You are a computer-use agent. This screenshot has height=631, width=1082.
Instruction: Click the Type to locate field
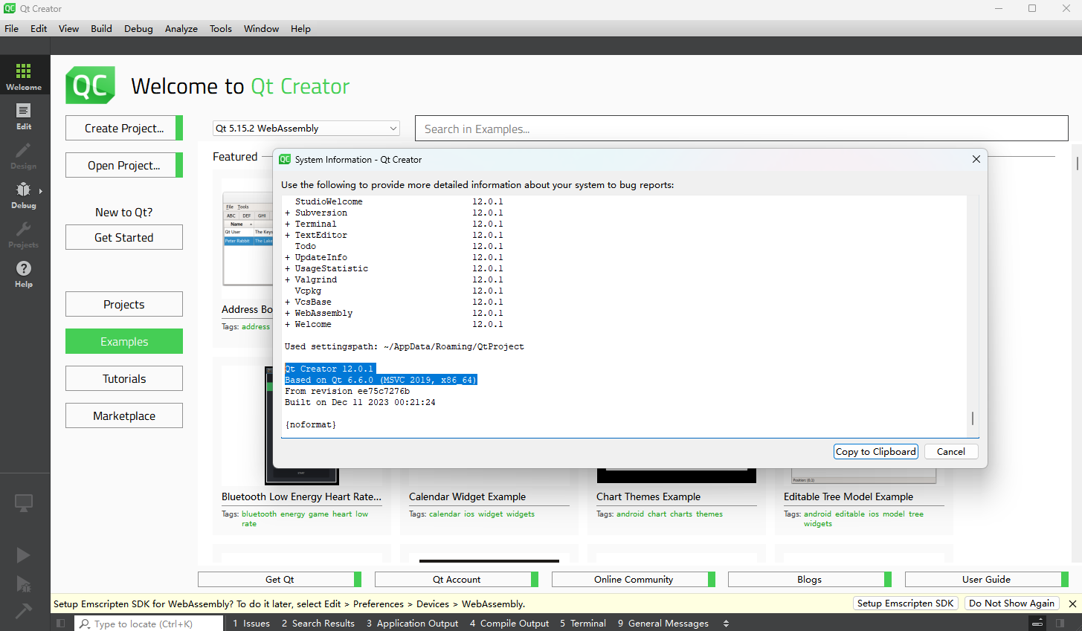pos(149,624)
